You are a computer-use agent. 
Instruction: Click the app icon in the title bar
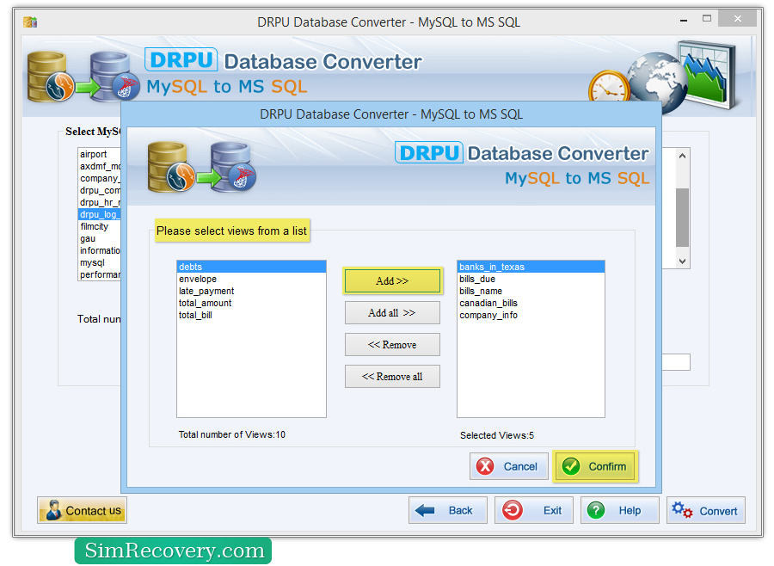click(30, 22)
